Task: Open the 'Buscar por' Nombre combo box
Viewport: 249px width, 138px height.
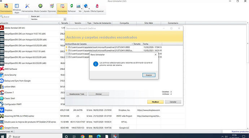Action: [48, 19]
